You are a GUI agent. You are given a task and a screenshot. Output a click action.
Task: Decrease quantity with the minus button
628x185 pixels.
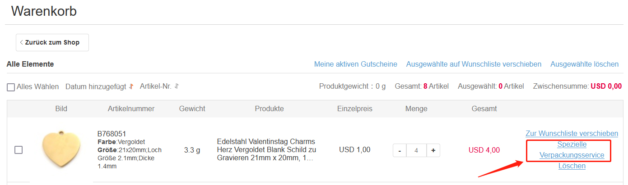pos(400,150)
